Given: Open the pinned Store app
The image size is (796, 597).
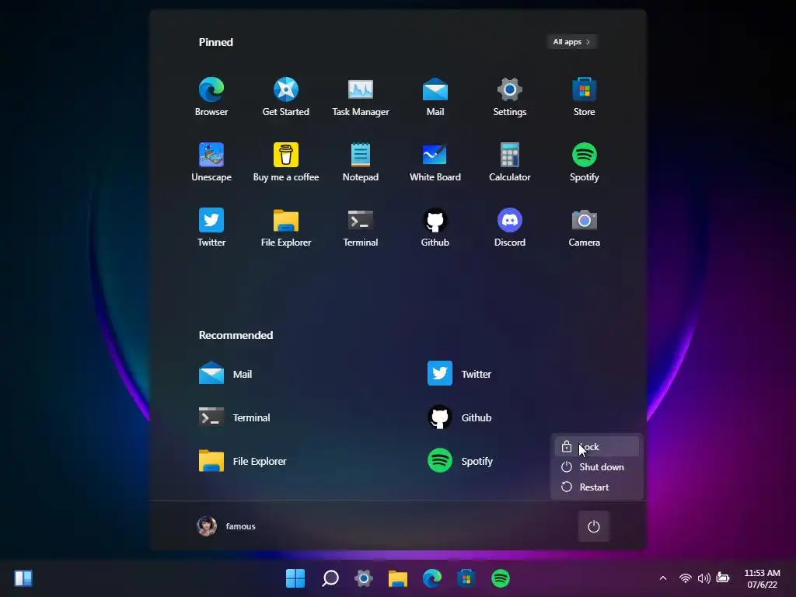Looking at the screenshot, I should [x=585, y=96].
